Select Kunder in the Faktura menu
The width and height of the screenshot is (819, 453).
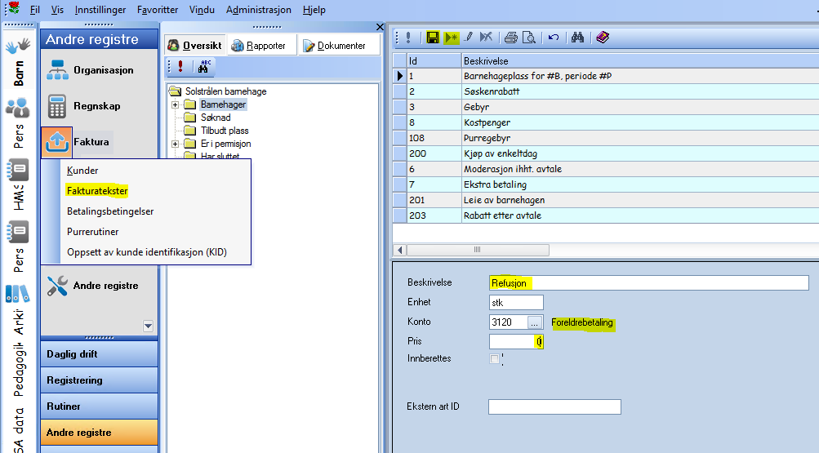point(82,171)
